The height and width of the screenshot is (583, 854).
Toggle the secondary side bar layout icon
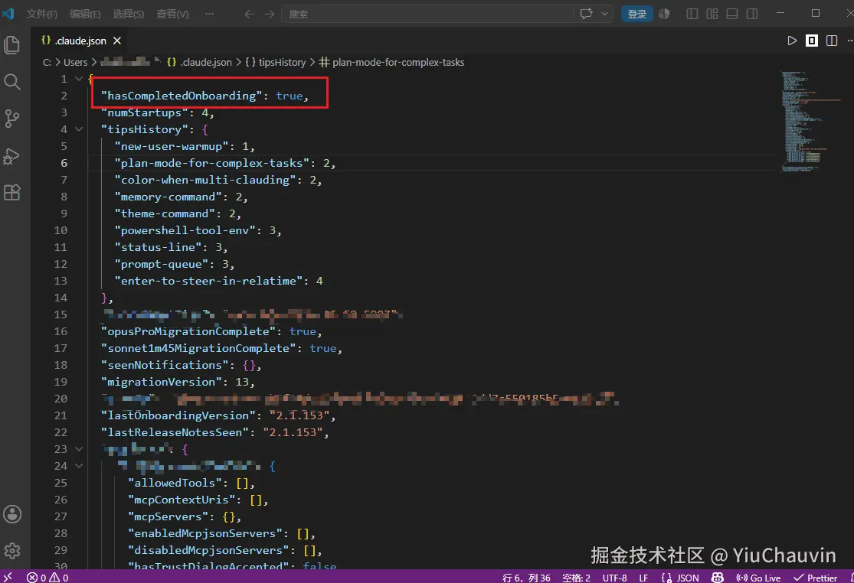(x=752, y=14)
